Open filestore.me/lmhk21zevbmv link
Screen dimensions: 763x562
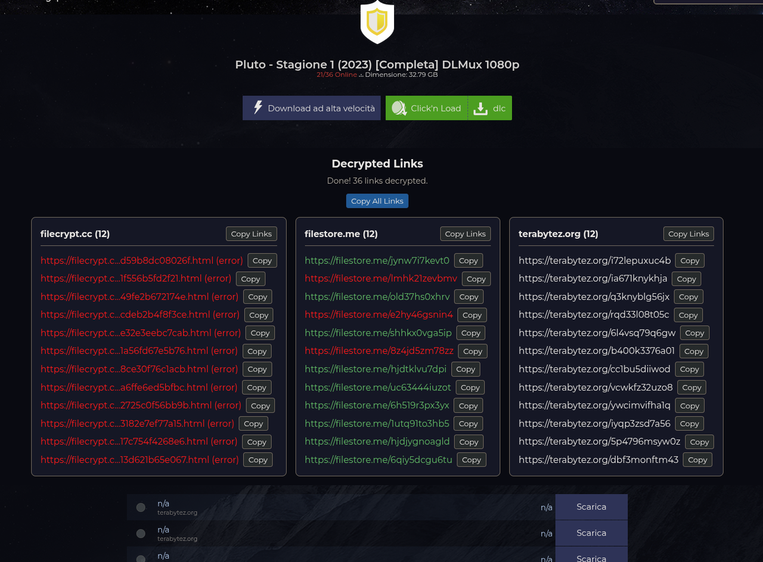(381, 278)
